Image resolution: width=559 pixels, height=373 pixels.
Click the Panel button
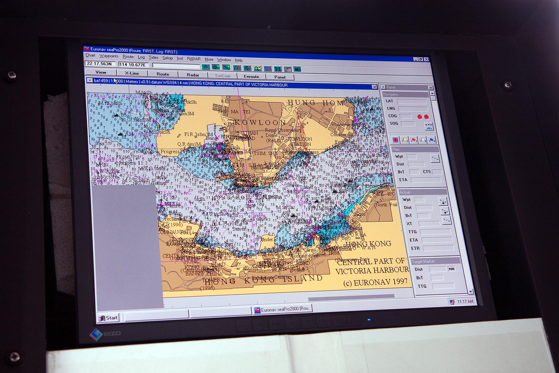[280, 77]
